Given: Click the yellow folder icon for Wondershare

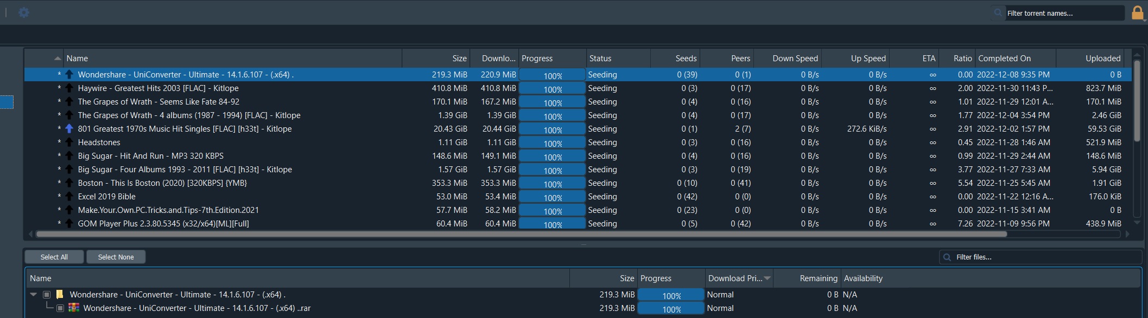Looking at the screenshot, I should 60,295.
